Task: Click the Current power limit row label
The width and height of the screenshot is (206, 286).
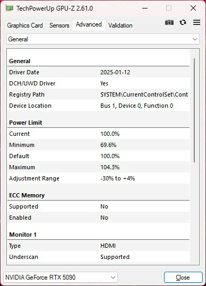Action: pos(19,134)
